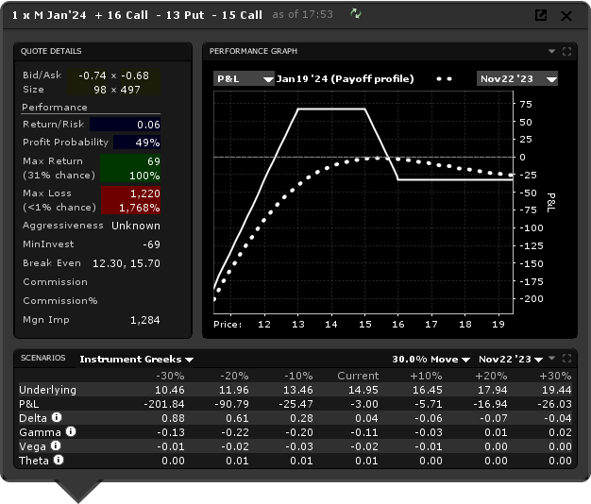Open the Scenarios Nov22 '23 date dropdown

511,360
